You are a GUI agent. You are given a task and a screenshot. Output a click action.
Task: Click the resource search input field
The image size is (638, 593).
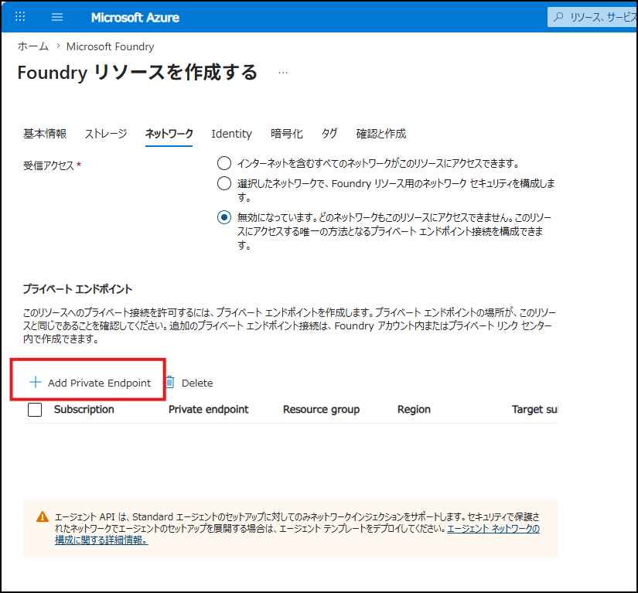point(595,17)
